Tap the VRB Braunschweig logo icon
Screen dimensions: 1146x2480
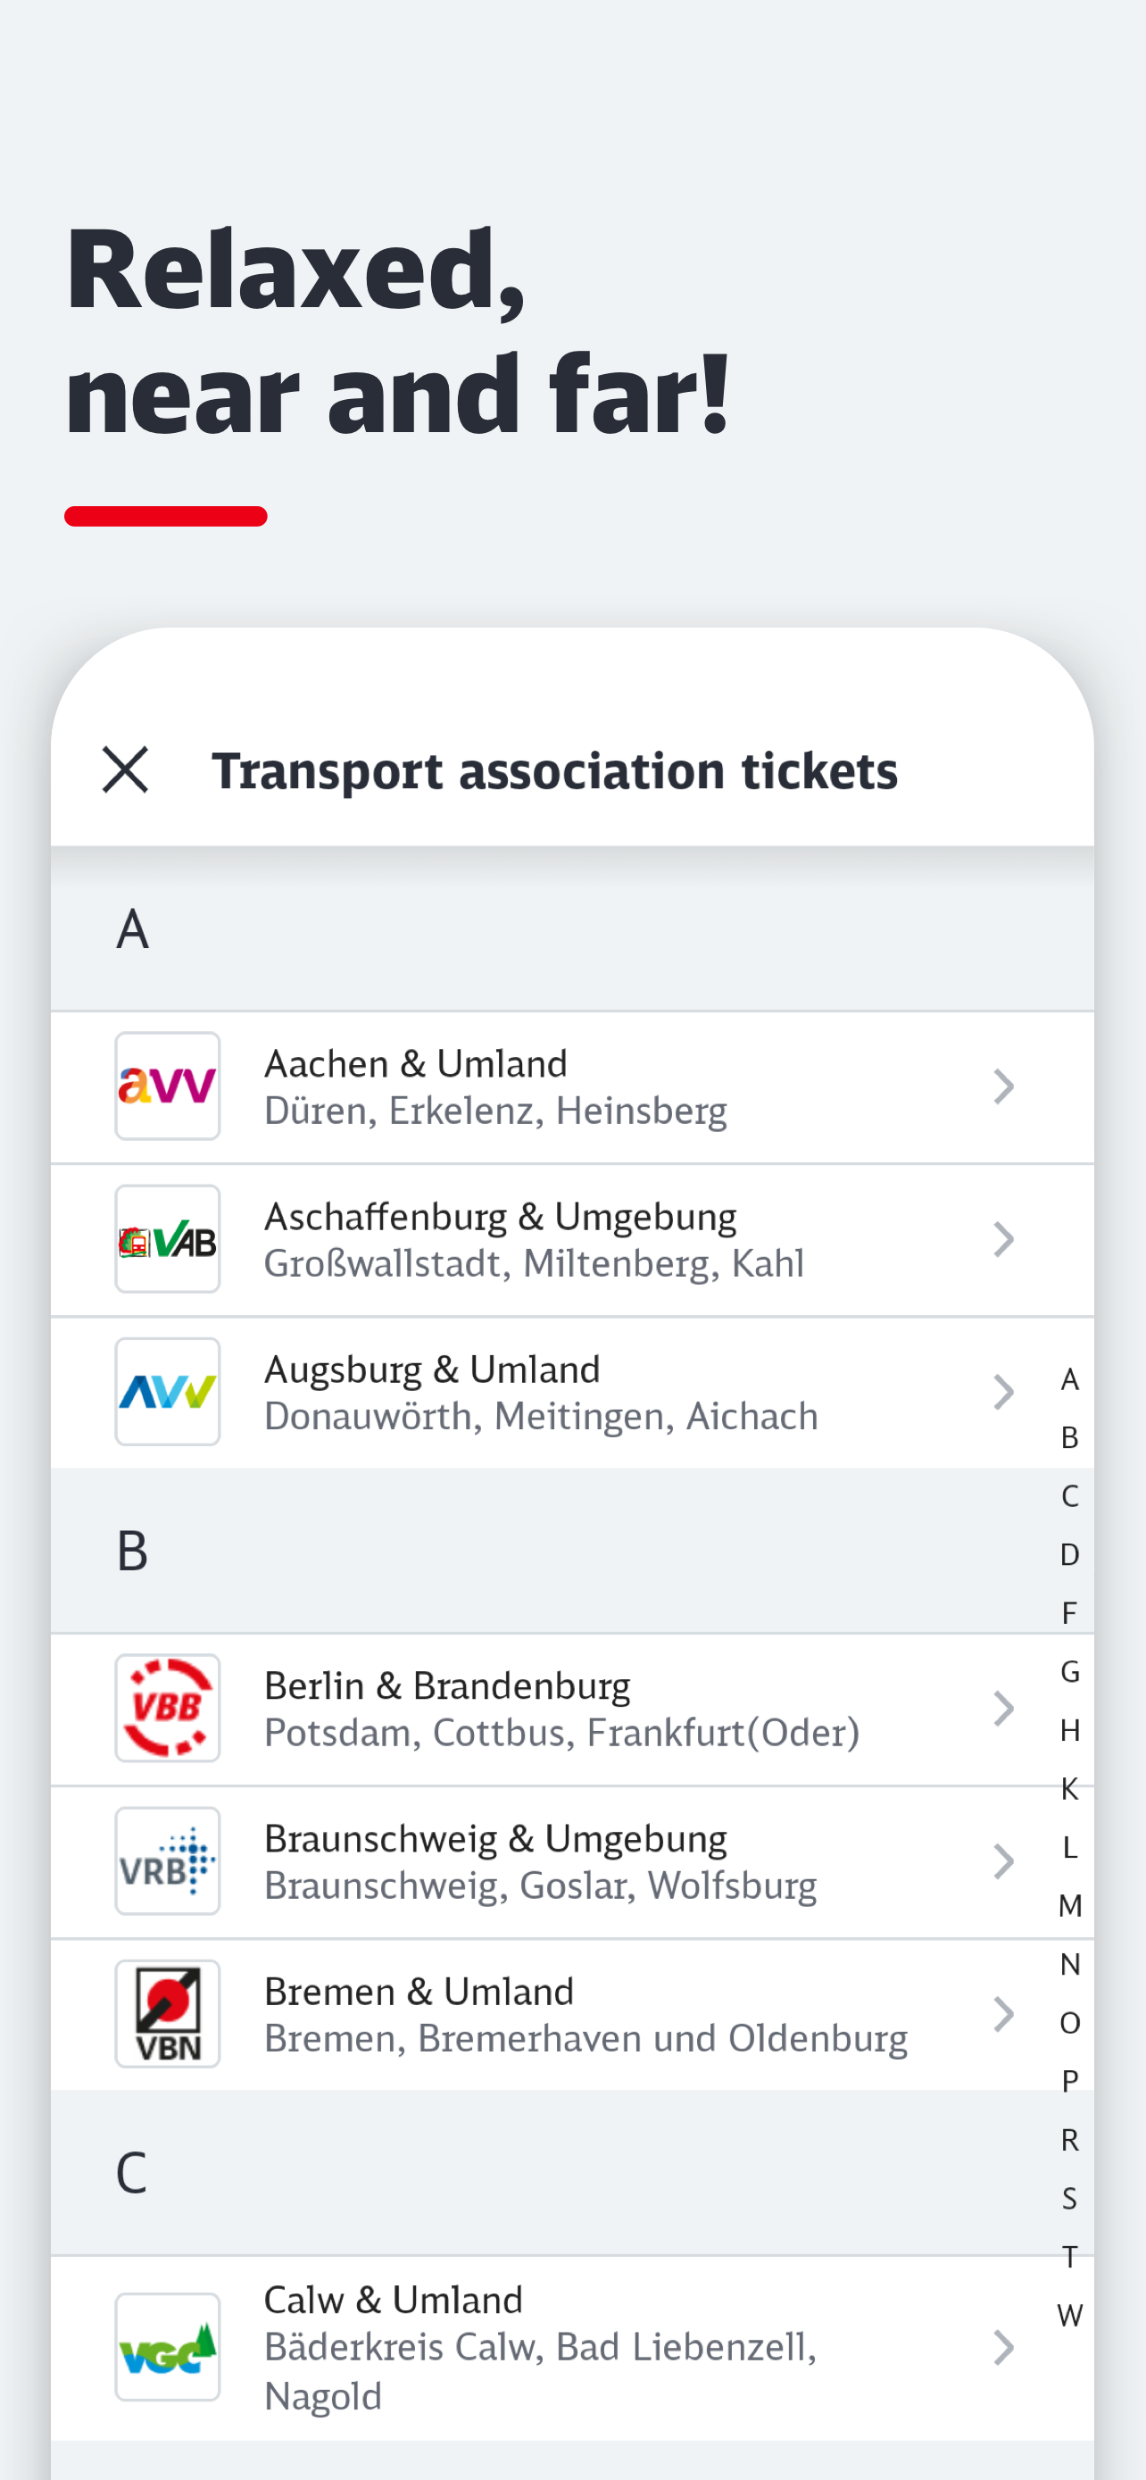168,1861
